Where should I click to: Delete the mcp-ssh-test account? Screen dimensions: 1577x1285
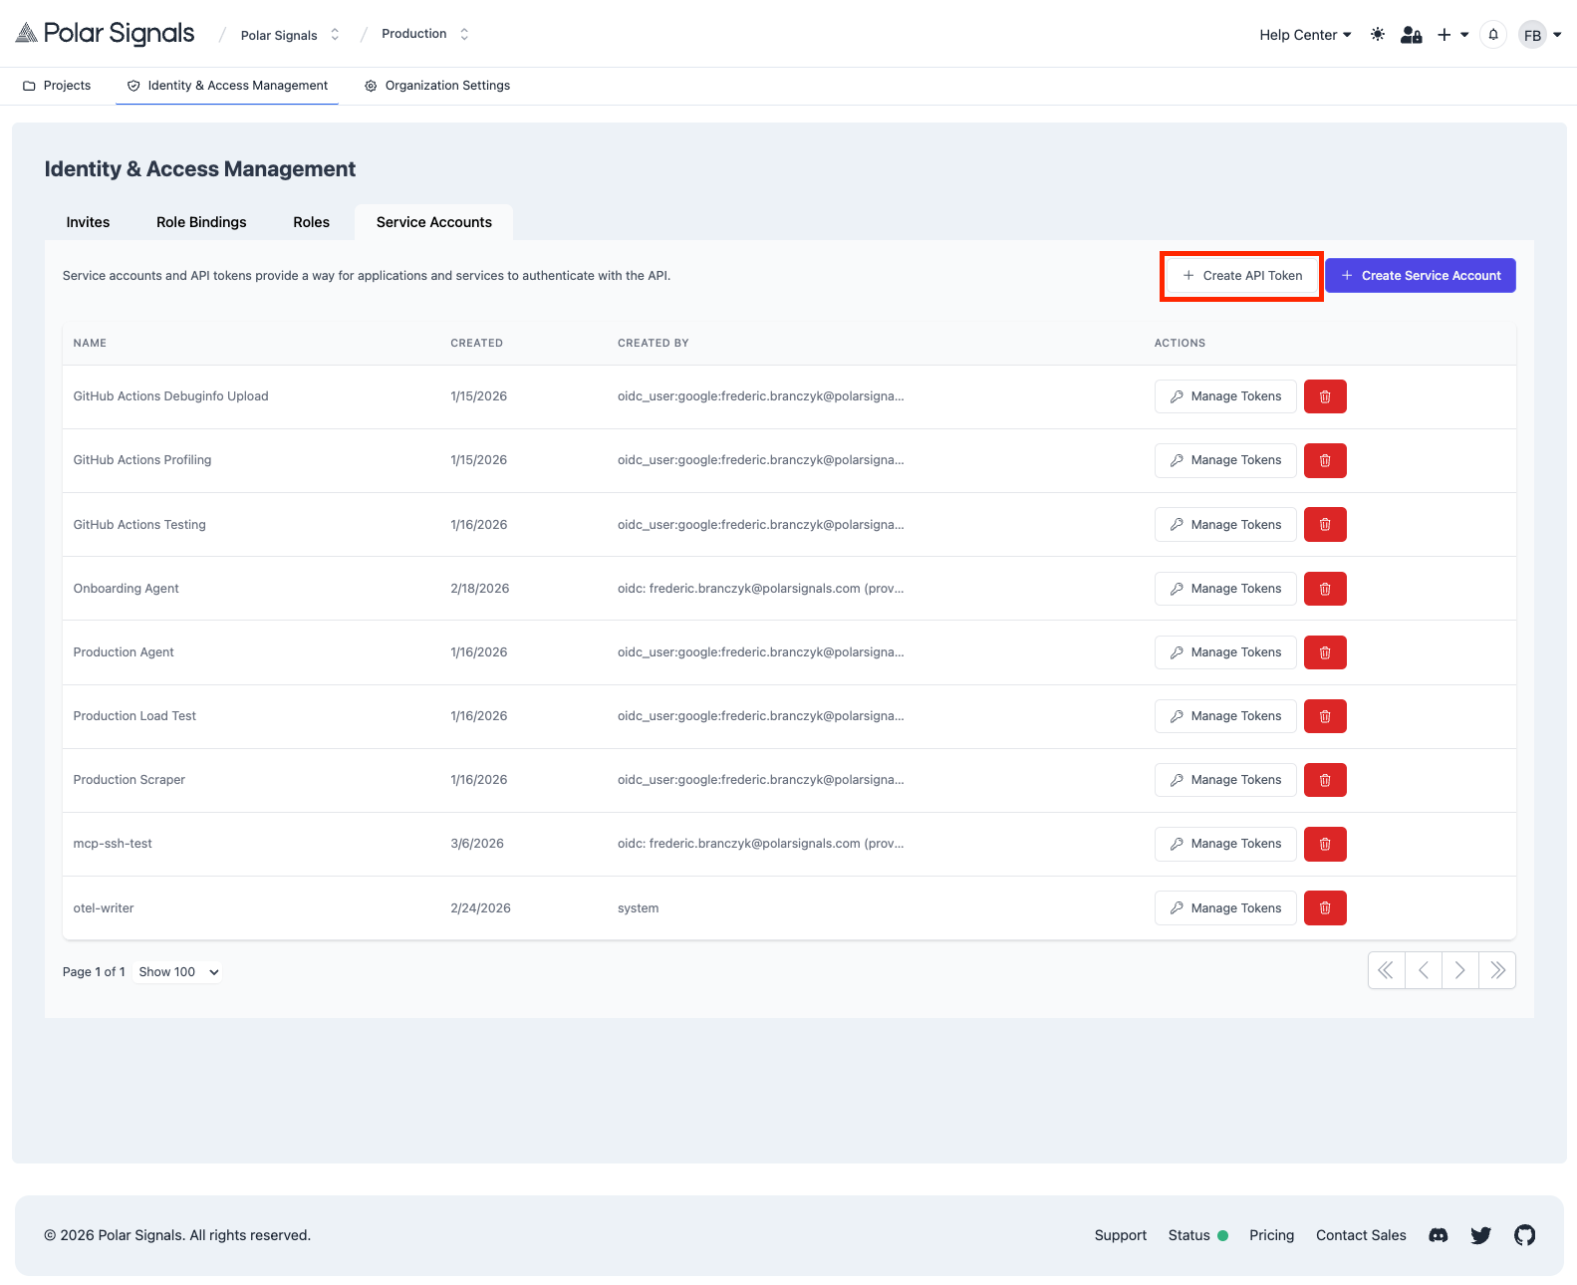pos(1325,844)
